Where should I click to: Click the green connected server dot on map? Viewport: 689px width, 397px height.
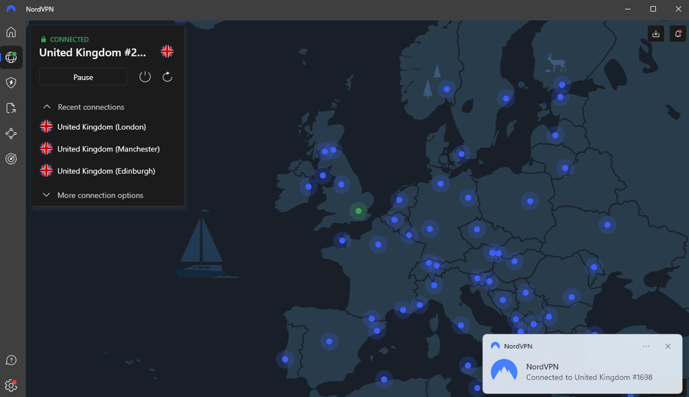[359, 211]
